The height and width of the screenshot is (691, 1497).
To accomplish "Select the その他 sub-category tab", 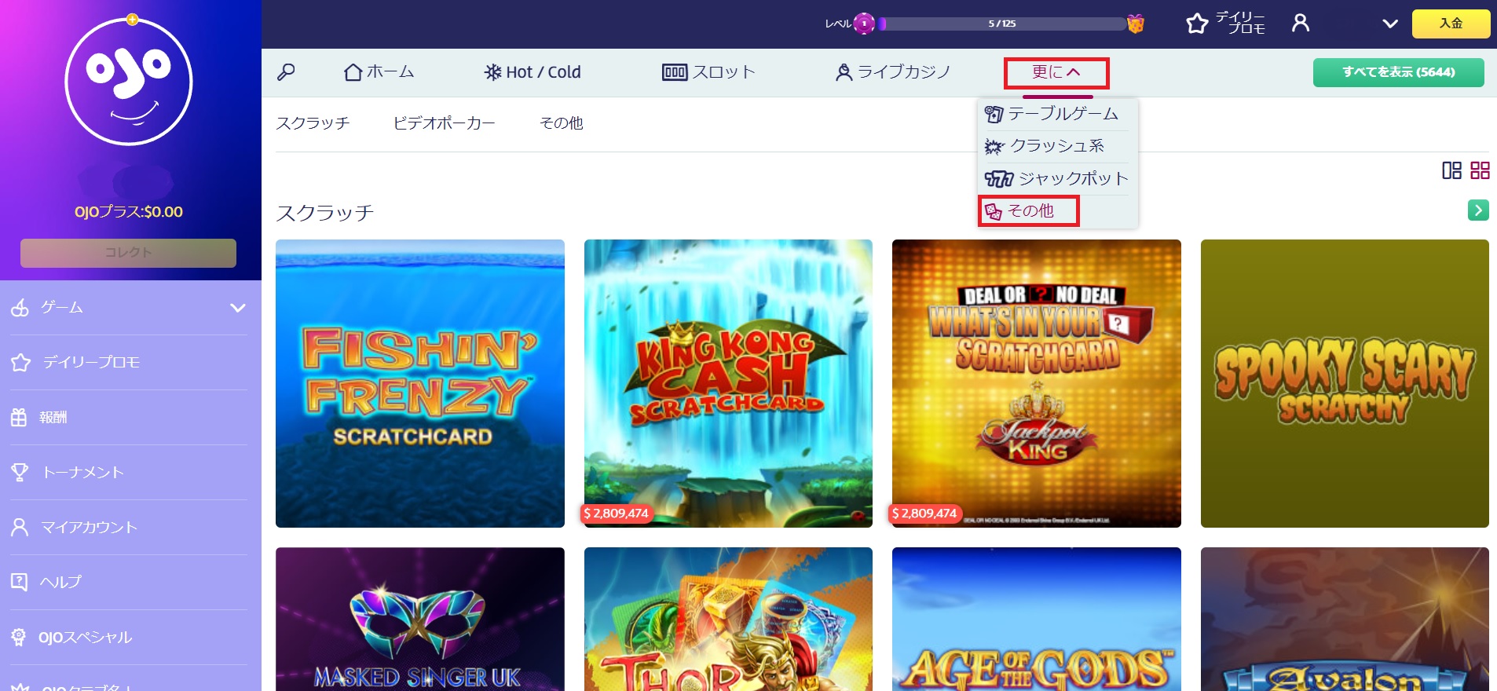I will point(561,123).
